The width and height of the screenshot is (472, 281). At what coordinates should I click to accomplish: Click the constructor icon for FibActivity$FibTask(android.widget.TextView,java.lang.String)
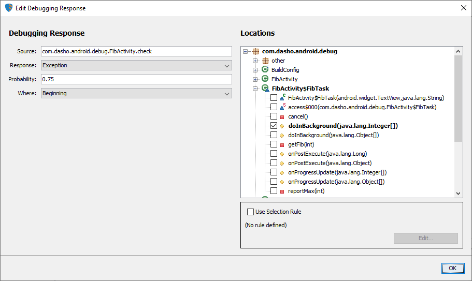[x=282, y=97]
